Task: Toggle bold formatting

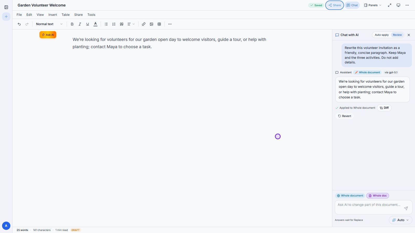Action: point(72,24)
